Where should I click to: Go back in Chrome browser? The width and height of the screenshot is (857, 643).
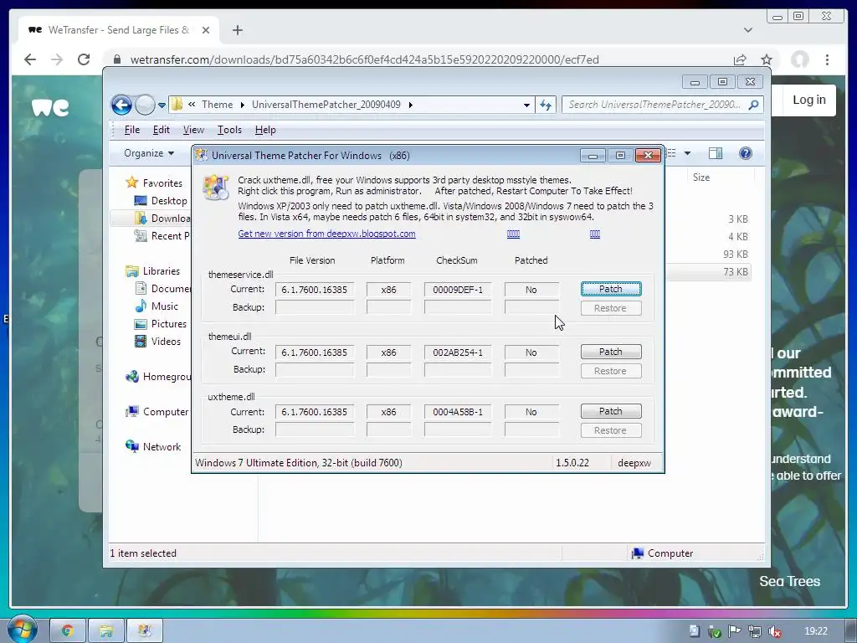click(x=30, y=59)
